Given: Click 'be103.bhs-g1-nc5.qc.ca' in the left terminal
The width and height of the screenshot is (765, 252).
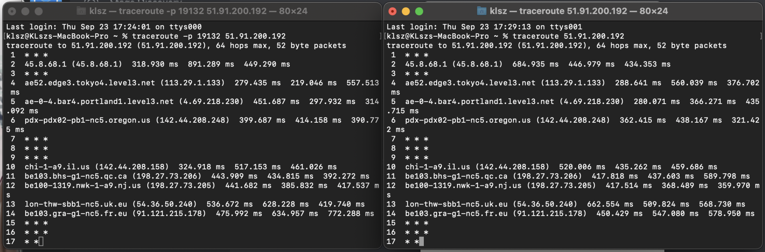Looking at the screenshot, I should point(76,176).
